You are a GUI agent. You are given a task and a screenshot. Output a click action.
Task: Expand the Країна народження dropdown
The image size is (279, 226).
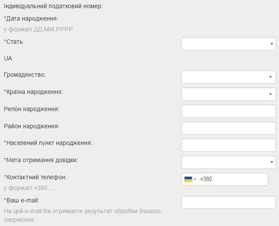tap(228, 94)
